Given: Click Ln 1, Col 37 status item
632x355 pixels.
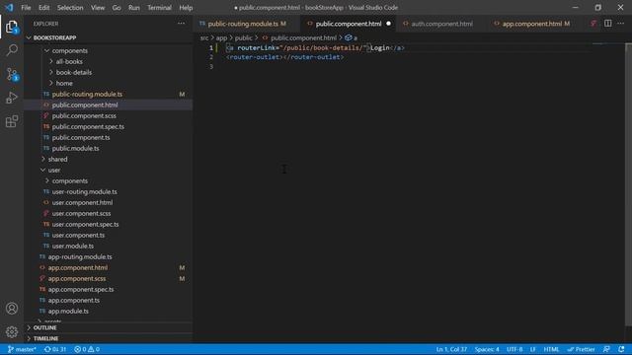Looking at the screenshot, I should click(x=451, y=349).
